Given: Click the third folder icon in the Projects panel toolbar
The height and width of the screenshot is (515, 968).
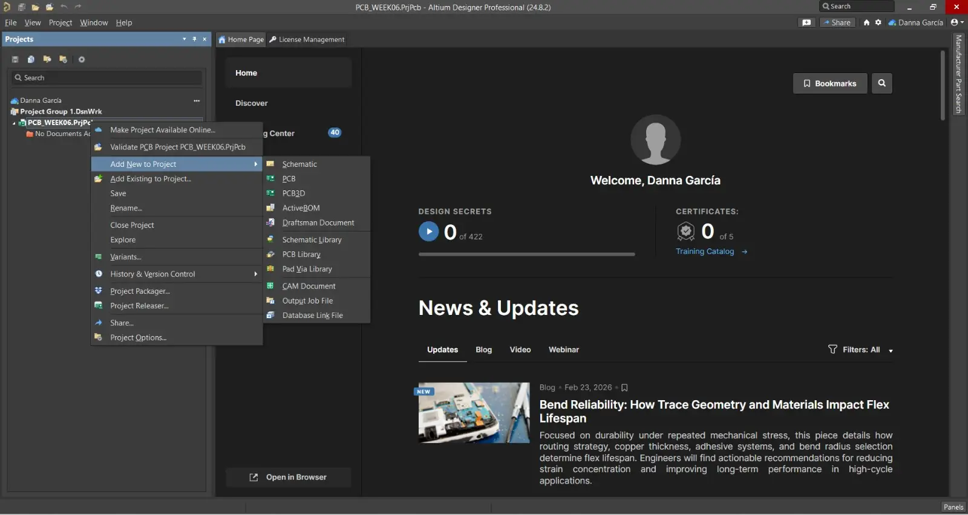Looking at the screenshot, I should pyautogui.click(x=47, y=59).
